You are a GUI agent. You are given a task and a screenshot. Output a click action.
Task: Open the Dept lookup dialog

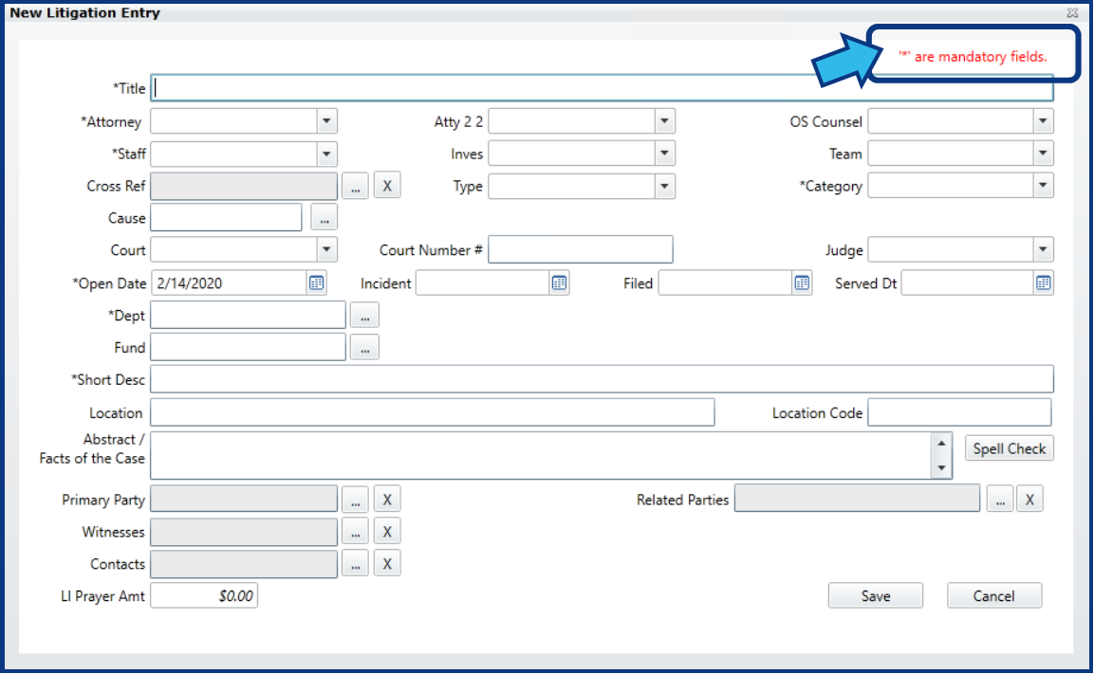coord(364,314)
